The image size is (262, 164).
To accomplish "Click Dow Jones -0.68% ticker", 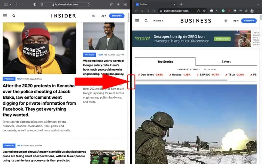I will click(x=150, y=75).
